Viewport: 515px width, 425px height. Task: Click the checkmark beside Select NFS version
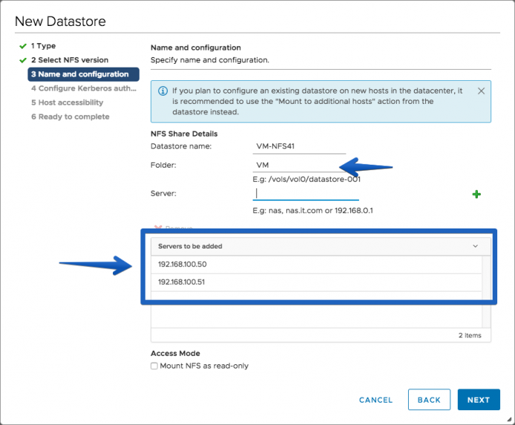point(23,60)
